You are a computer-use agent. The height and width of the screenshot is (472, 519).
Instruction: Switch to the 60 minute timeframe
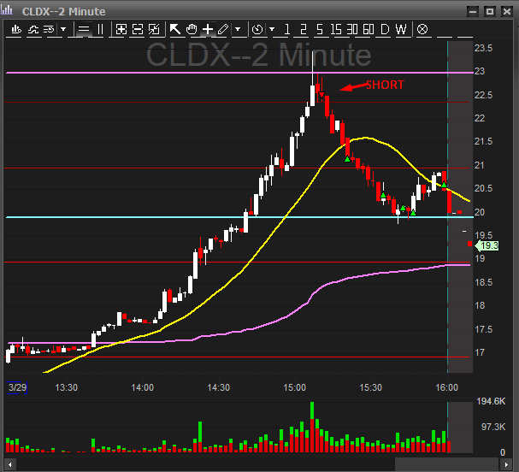coord(369,29)
